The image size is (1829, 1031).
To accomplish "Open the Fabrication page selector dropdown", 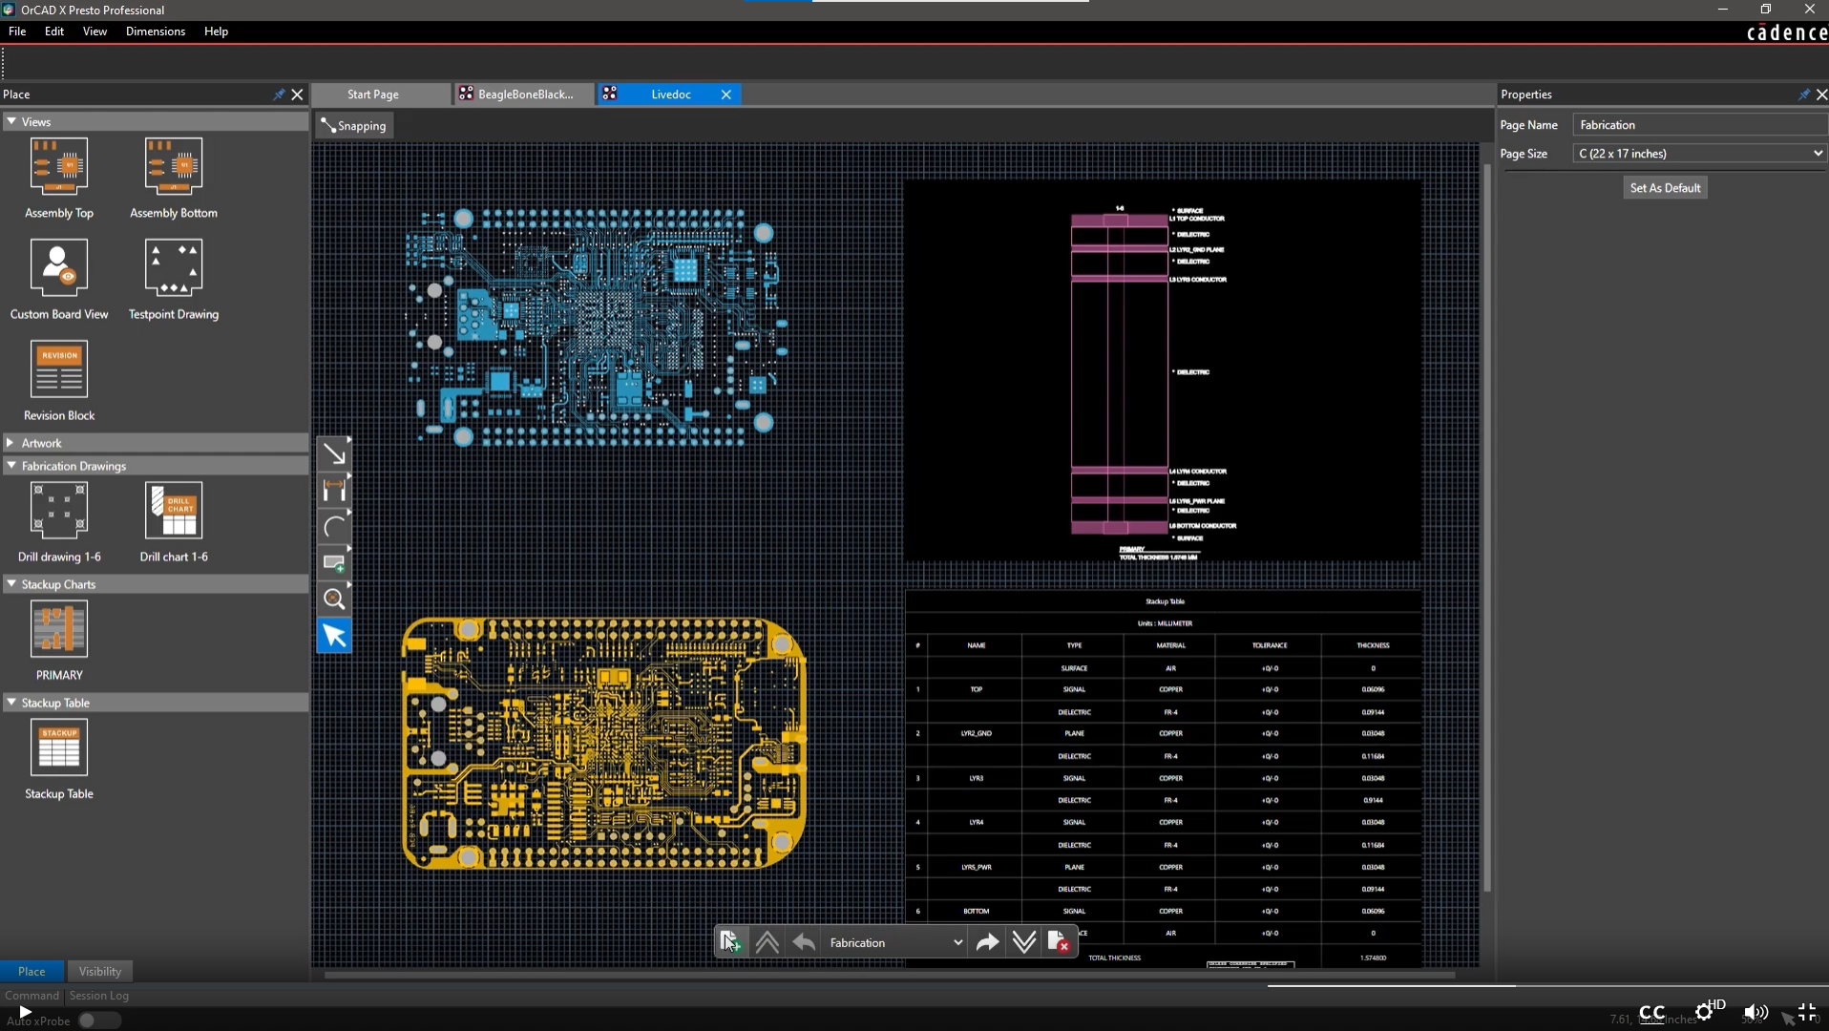I will (895, 942).
